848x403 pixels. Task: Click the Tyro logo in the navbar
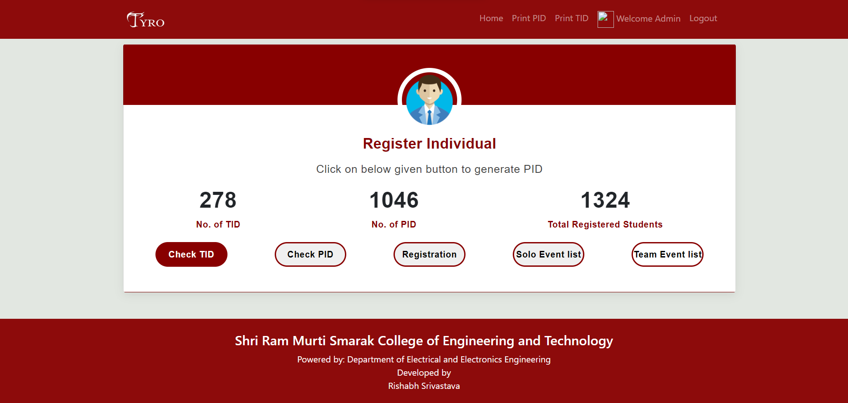coord(145,19)
